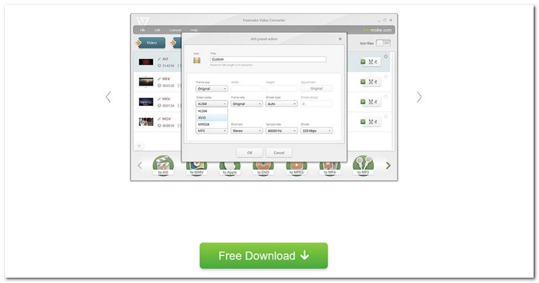The width and height of the screenshot is (539, 283).
Task: Click the pencil edit icon next to MKV
Action: click(x=159, y=99)
